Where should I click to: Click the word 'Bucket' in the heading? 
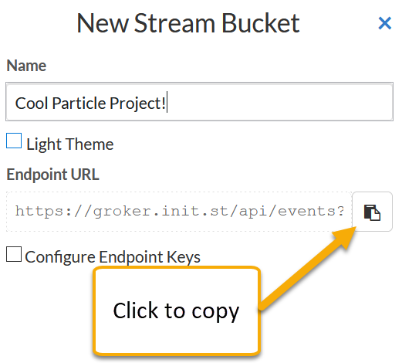coord(261,24)
